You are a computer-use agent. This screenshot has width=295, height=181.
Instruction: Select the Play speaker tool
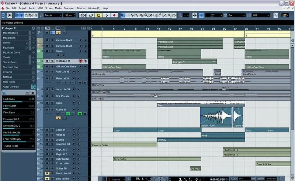point(170,15)
